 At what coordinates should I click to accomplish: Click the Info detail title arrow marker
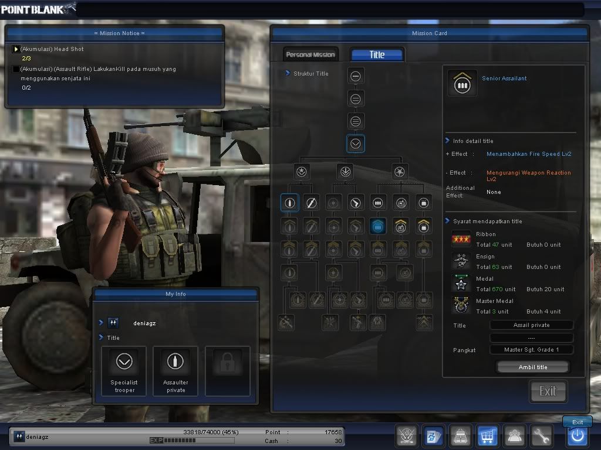(447, 141)
